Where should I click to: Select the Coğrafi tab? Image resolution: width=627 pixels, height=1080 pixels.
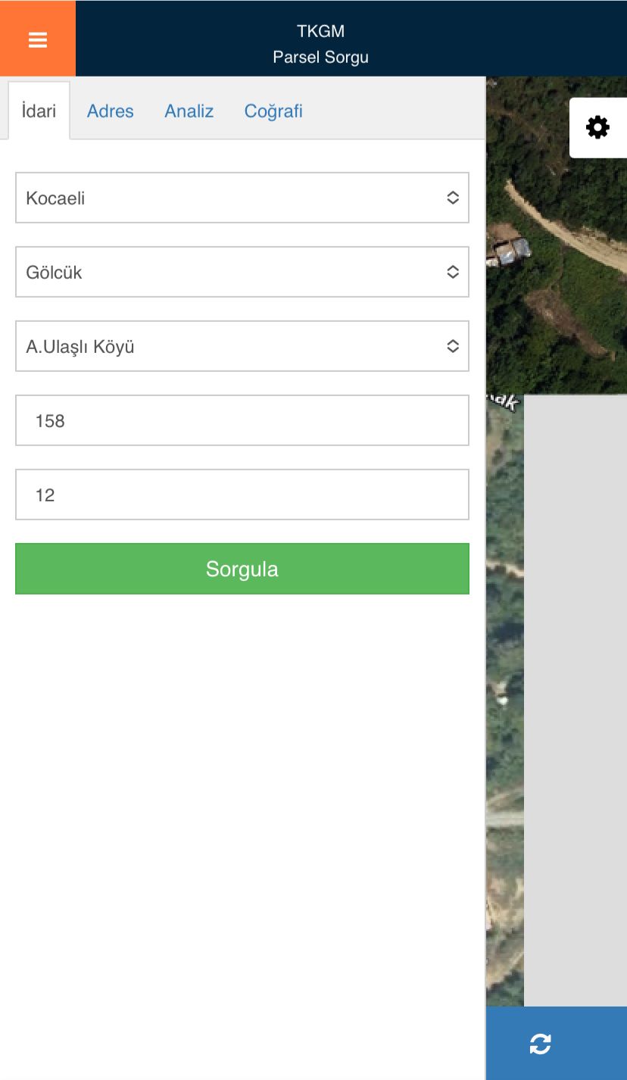coord(273,111)
